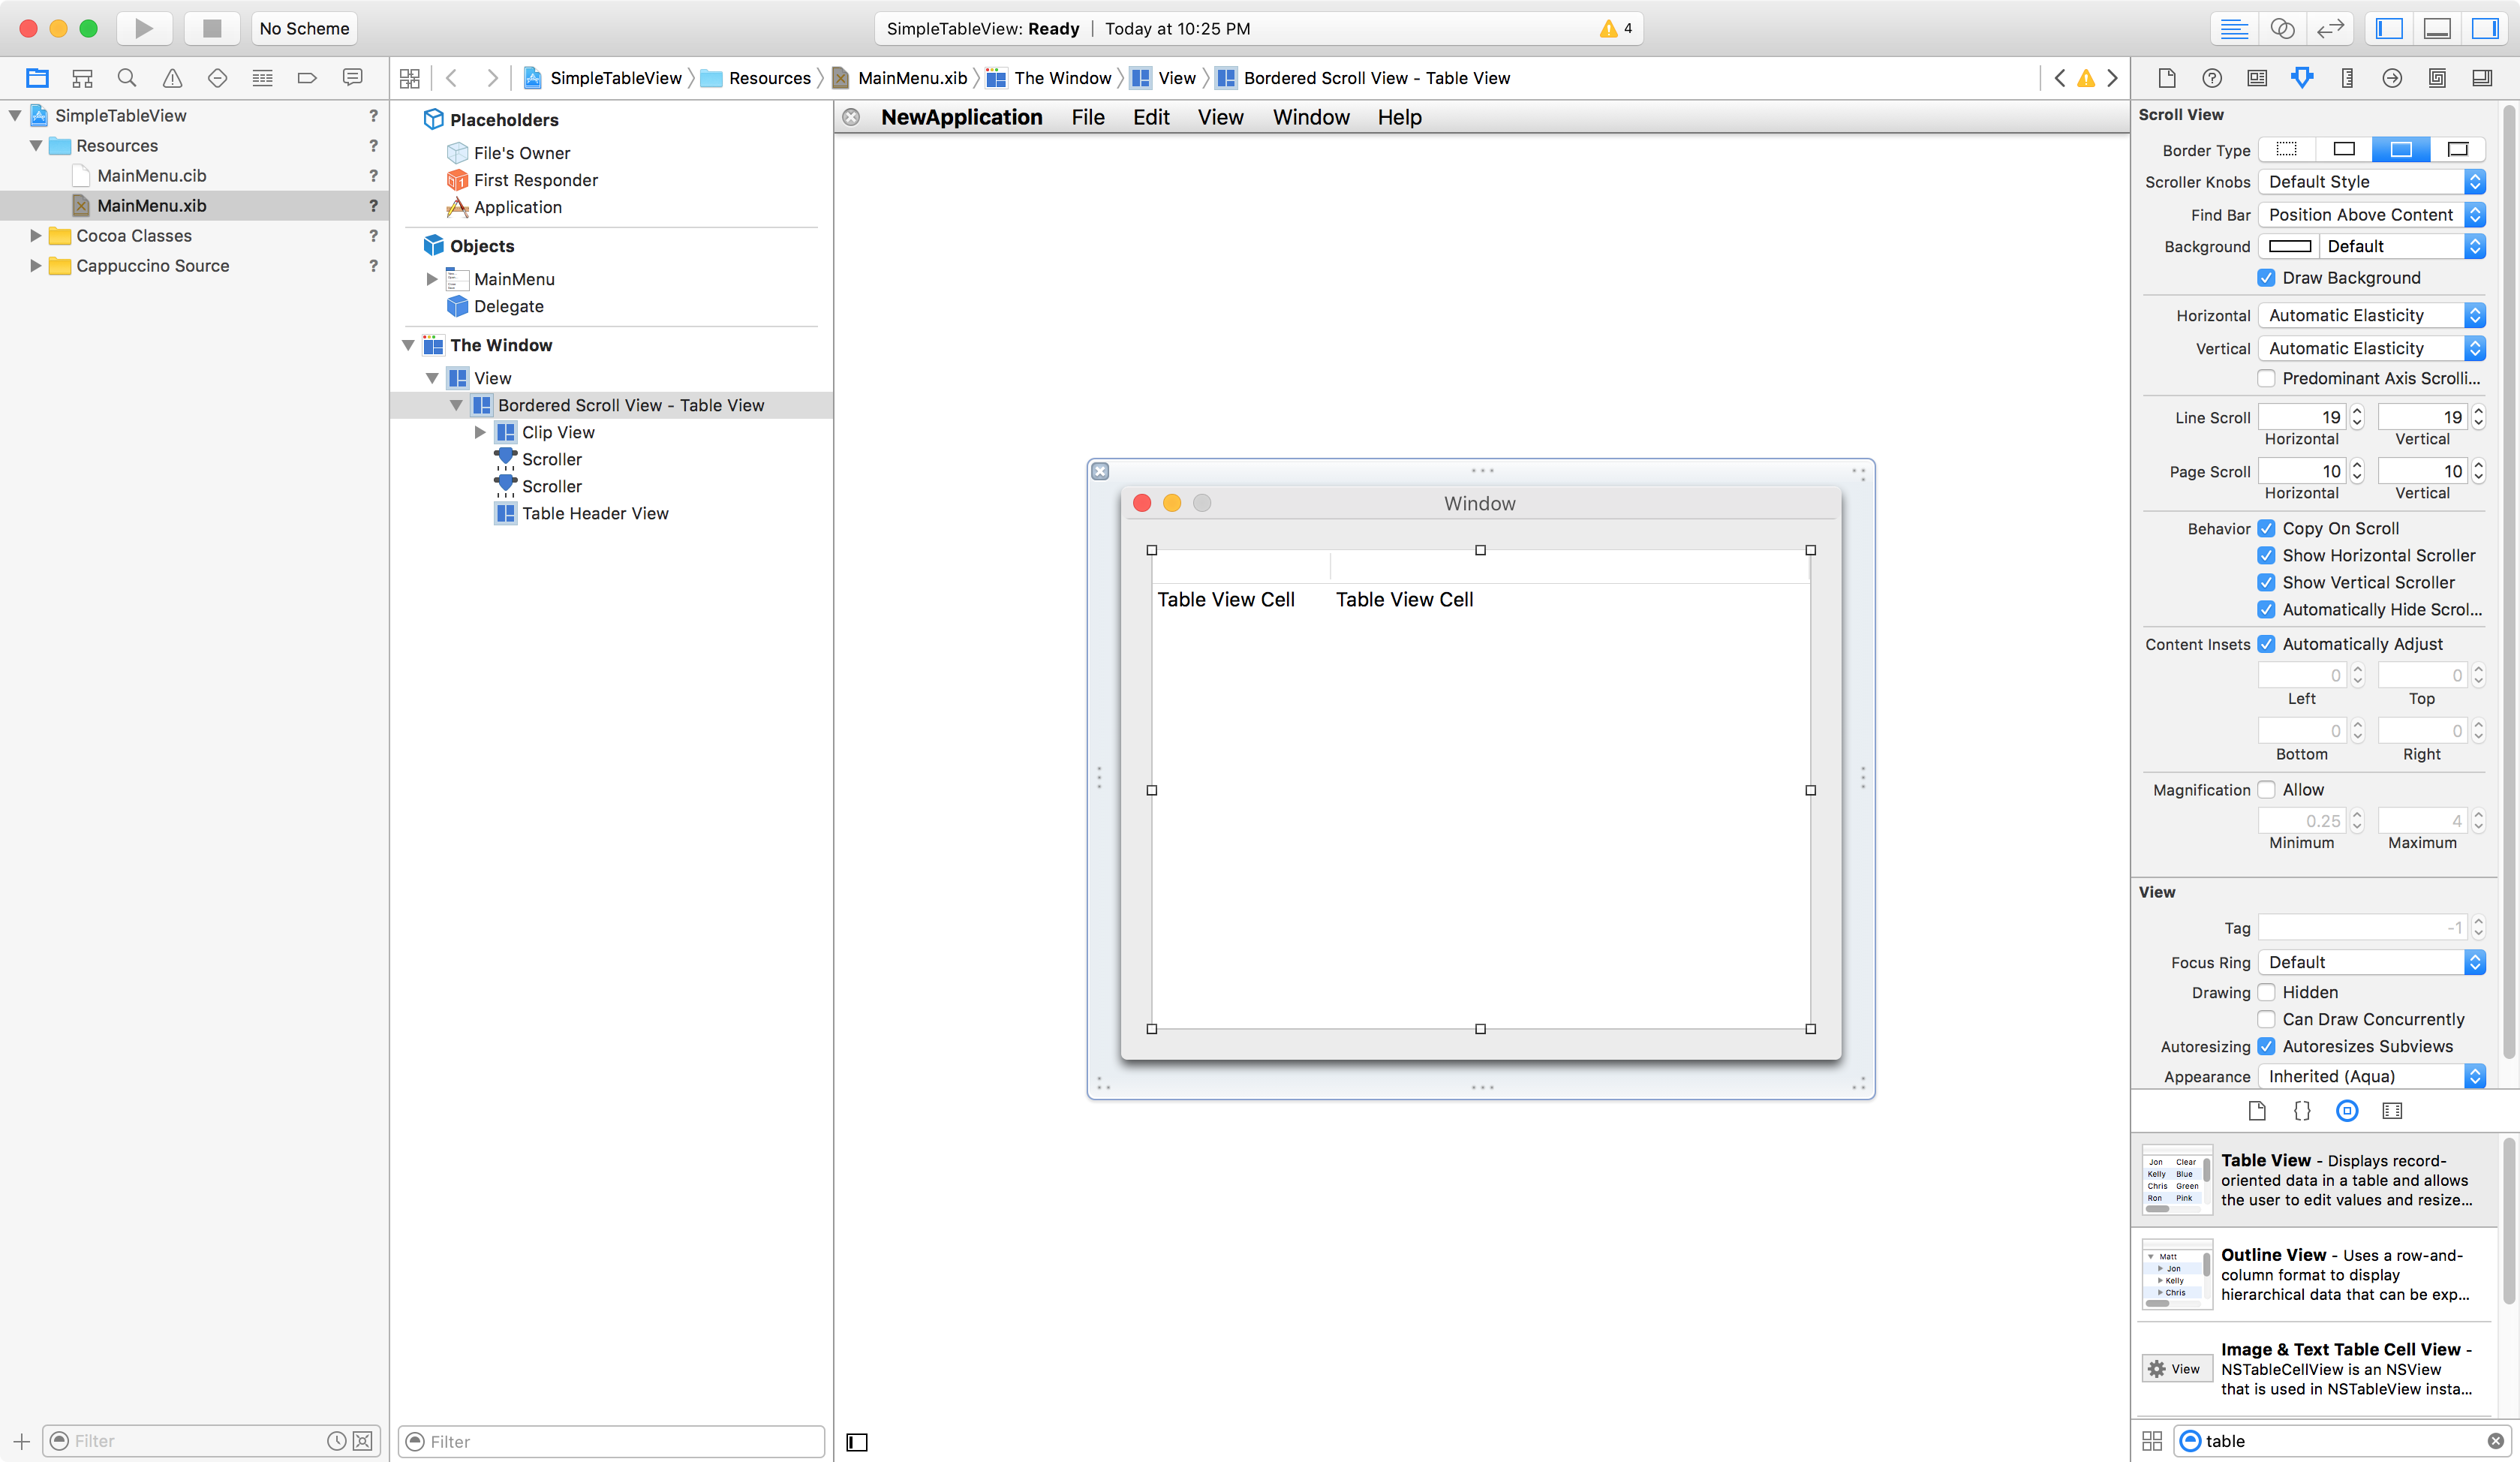Open the Breakpoint navigator
This screenshot has height=1462, width=2520.
coord(307,78)
